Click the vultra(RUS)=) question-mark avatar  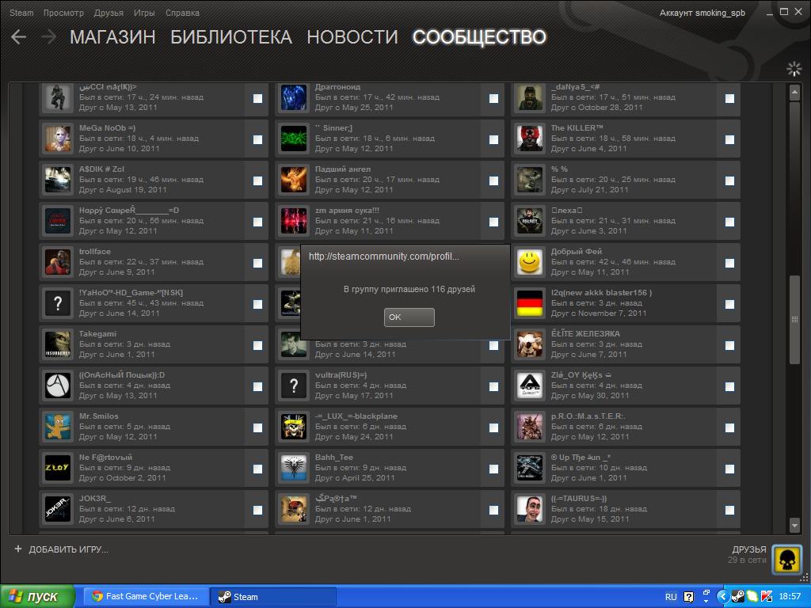(x=294, y=386)
